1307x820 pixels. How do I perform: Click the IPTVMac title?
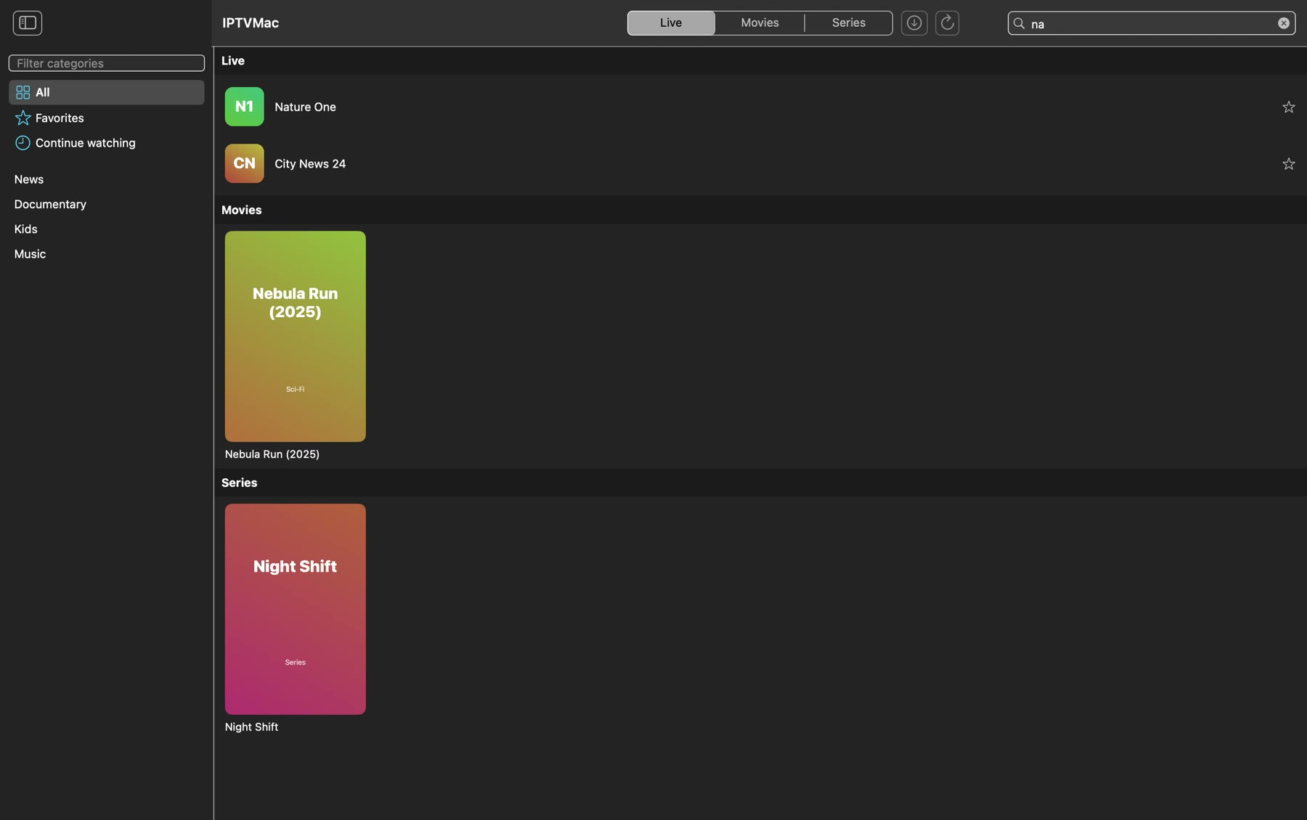[251, 23]
